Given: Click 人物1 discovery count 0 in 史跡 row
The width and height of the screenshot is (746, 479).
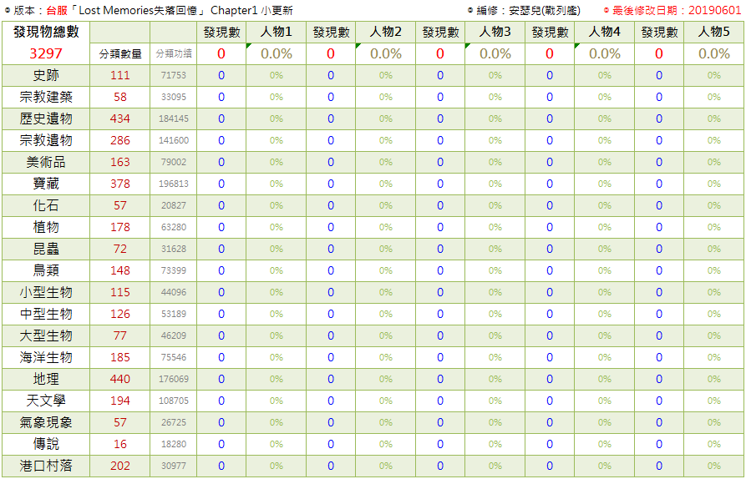Looking at the screenshot, I should coord(221,76).
